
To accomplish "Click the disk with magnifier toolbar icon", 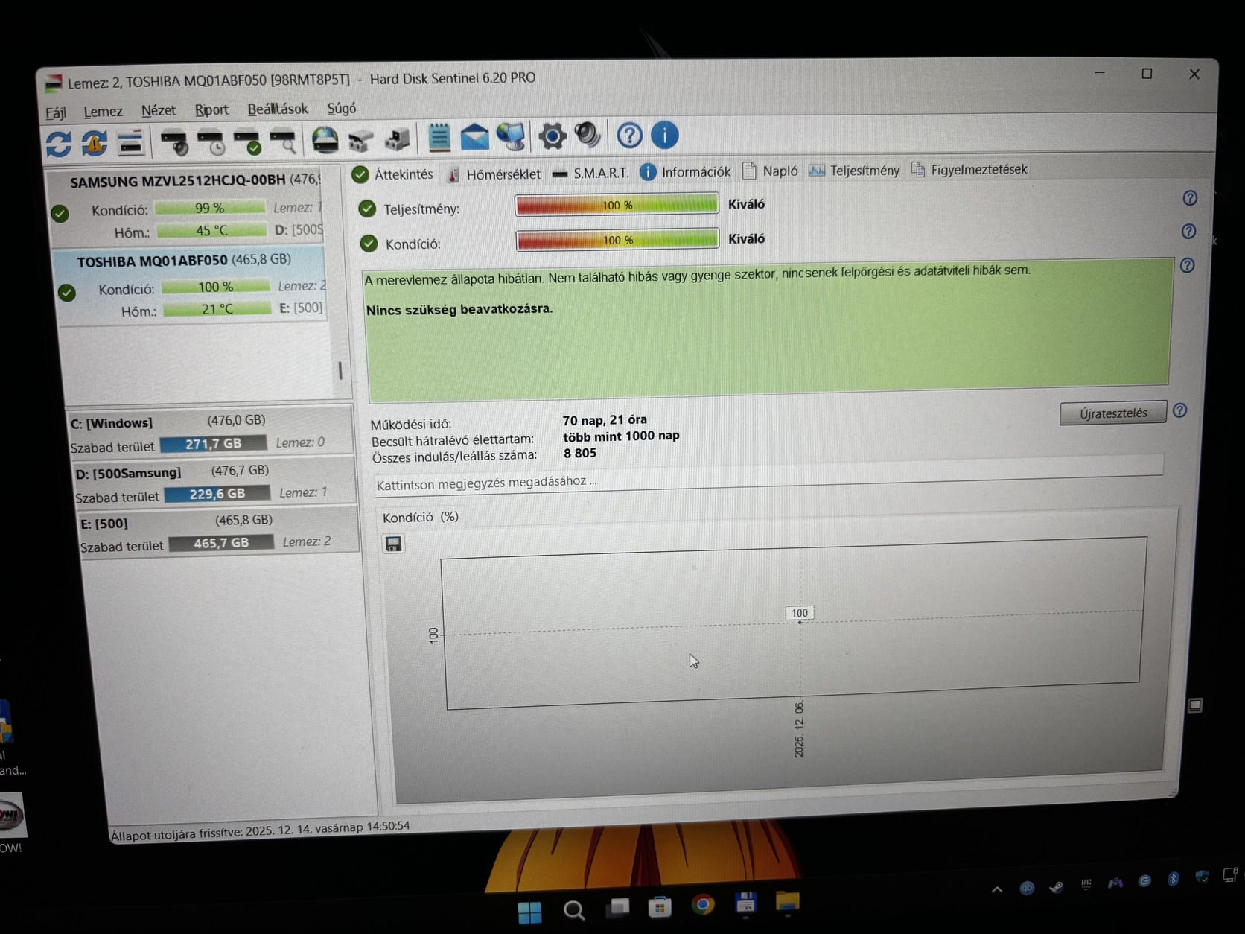I will pyautogui.click(x=283, y=139).
